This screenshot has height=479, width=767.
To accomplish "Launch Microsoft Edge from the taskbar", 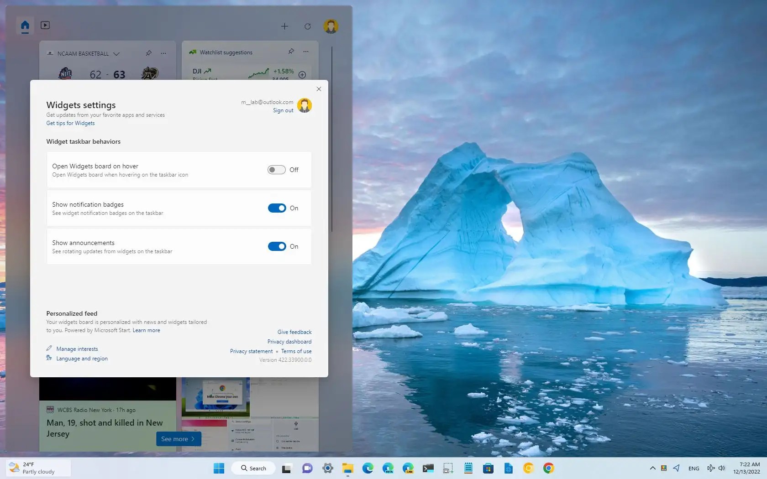I will [368, 468].
